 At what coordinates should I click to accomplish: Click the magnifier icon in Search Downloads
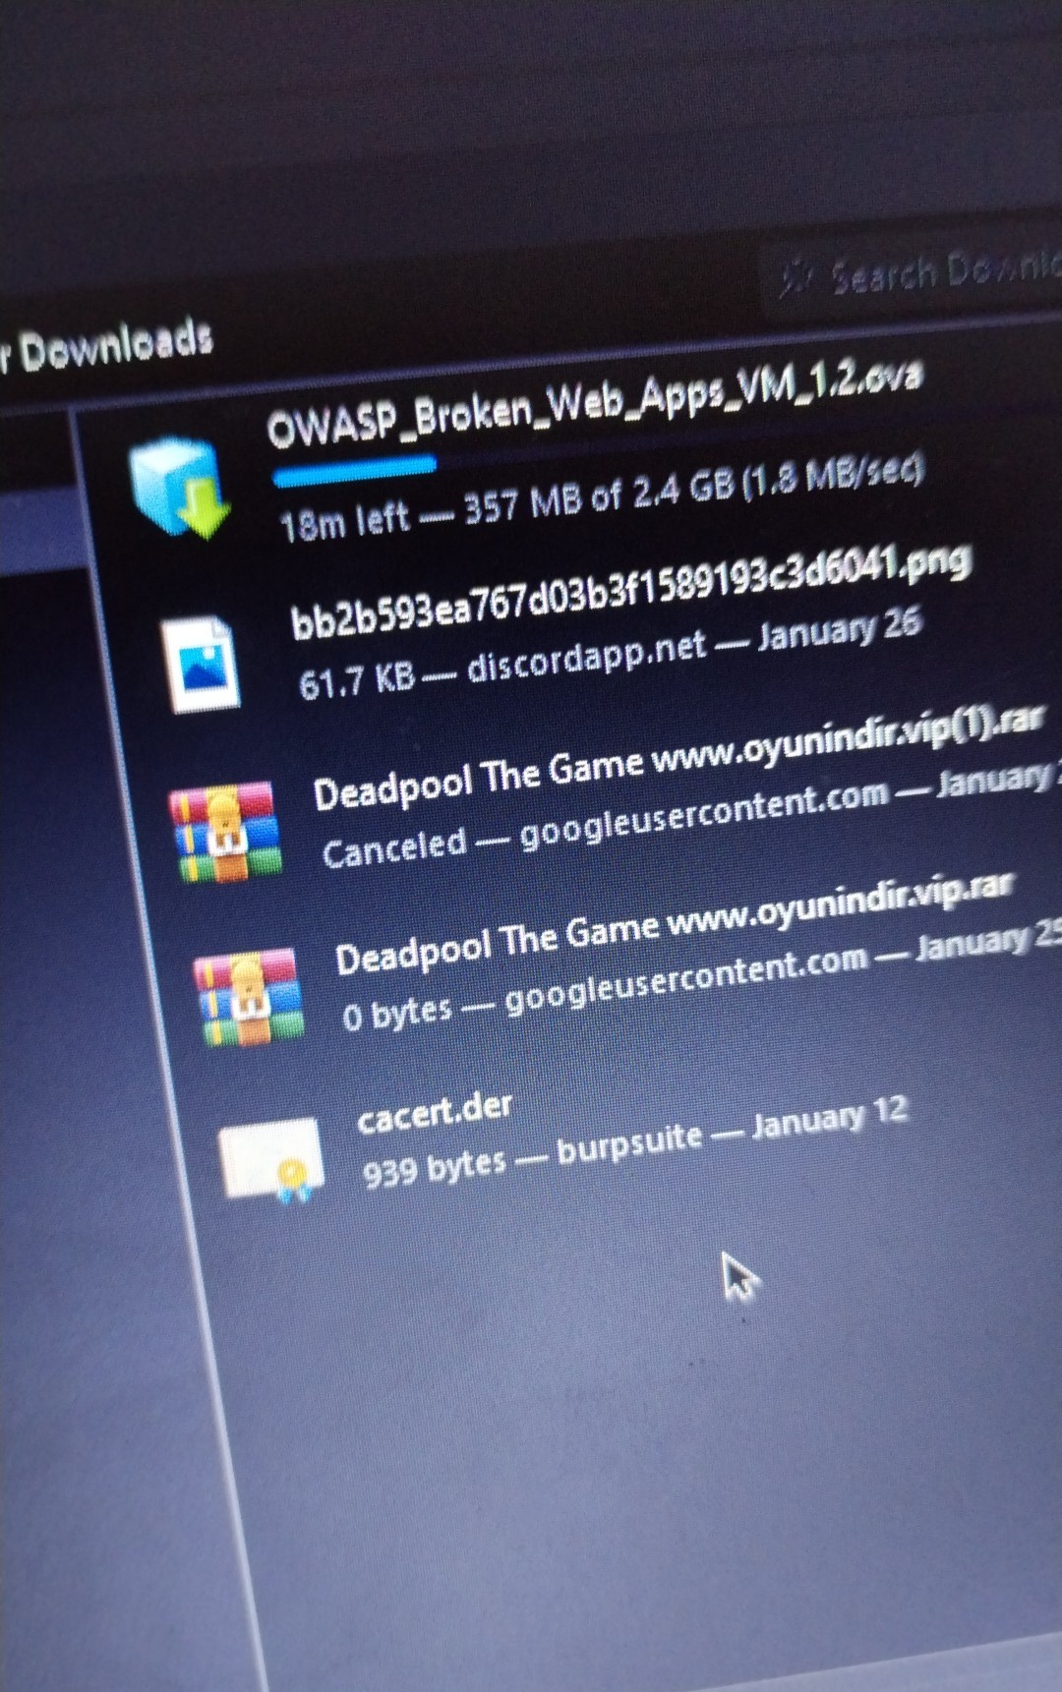point(795,279)
